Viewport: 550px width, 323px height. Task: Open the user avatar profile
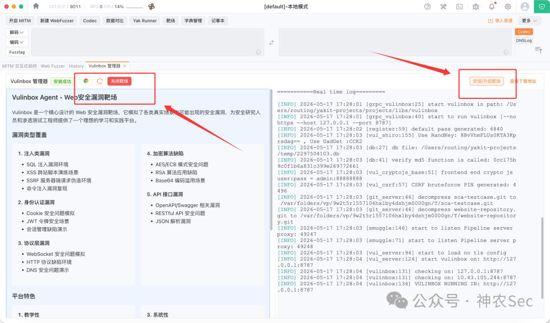(525, 6)
